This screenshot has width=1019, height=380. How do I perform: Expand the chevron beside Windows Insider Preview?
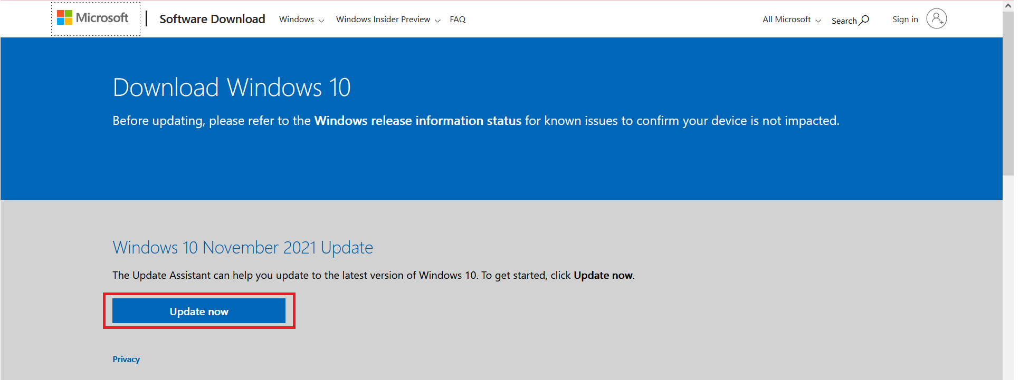[x=437, y=21]
